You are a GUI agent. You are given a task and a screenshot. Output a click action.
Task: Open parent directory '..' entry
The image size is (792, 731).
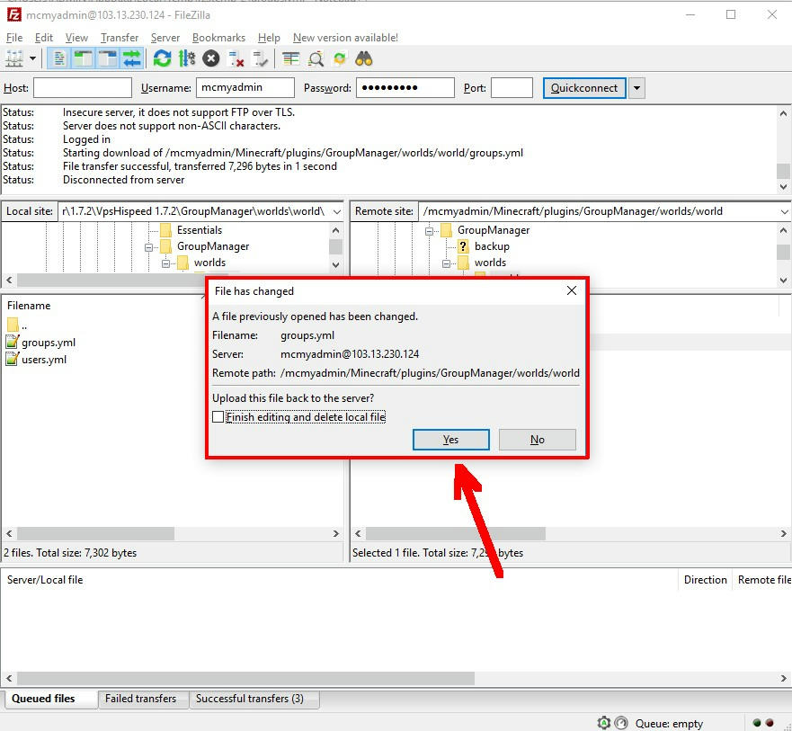(17, 325)
